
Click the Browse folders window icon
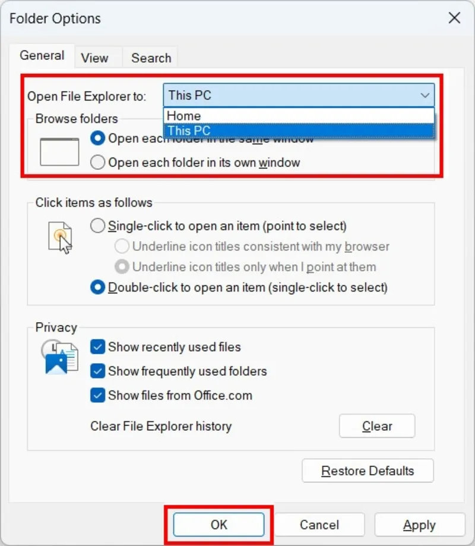59,152
